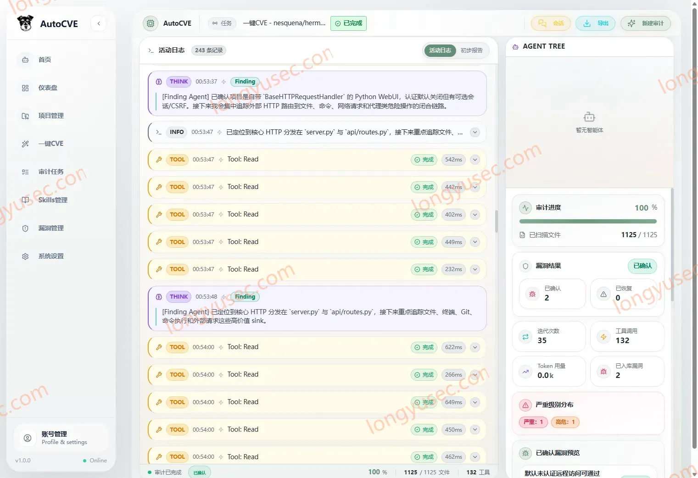This screenshot has width=698, height=478.
Task: Collapse the sidebar with the chevron button
Action: click(99, 23)
